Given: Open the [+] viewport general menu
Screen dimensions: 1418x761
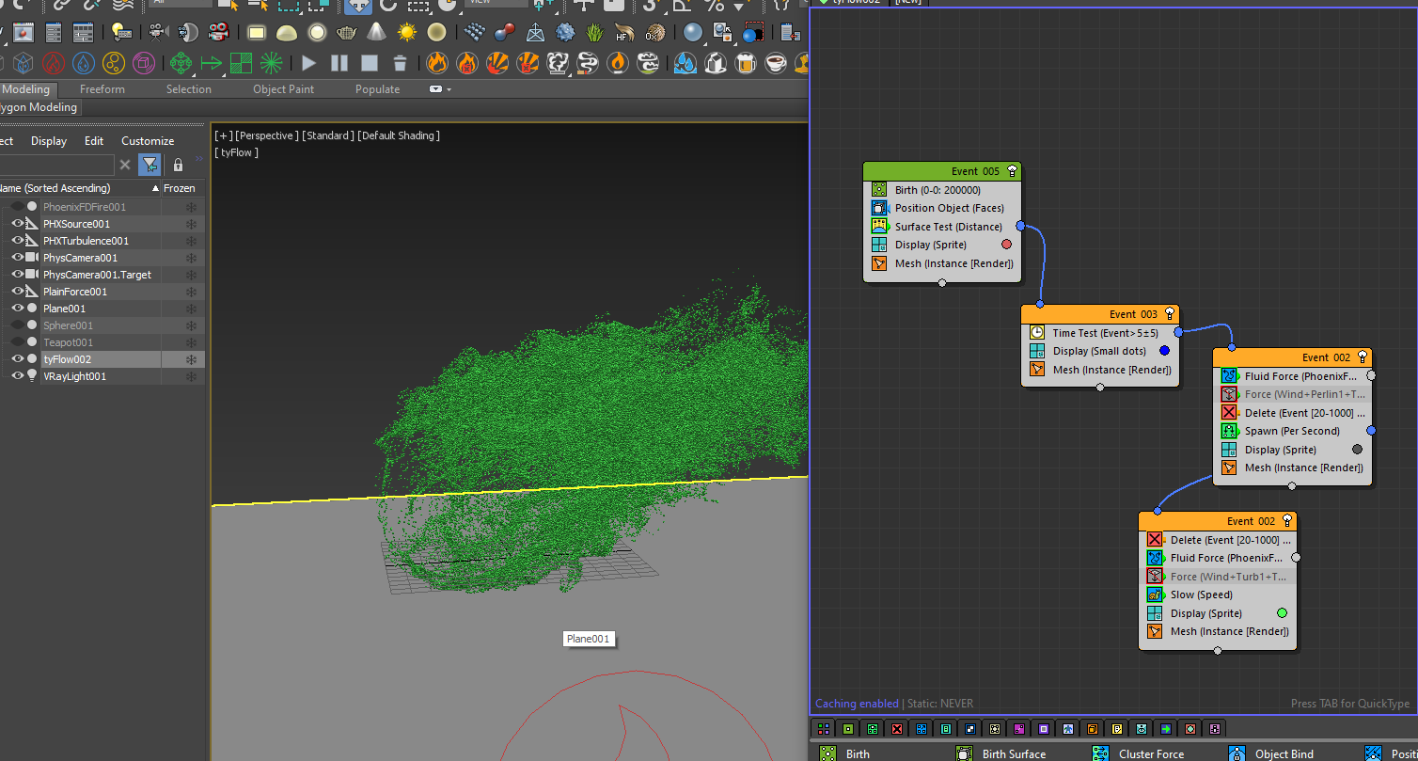Looking at the screenshot, I should point(224,135).
